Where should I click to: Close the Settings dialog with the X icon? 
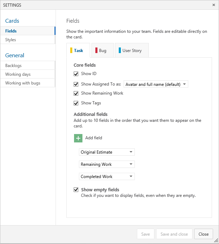(214, 5)
